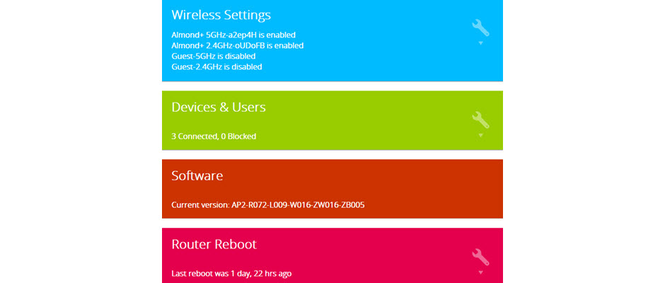This screenshot has height=283, width=665.
Task: Open the Software heading
Action: click(197, 175)
